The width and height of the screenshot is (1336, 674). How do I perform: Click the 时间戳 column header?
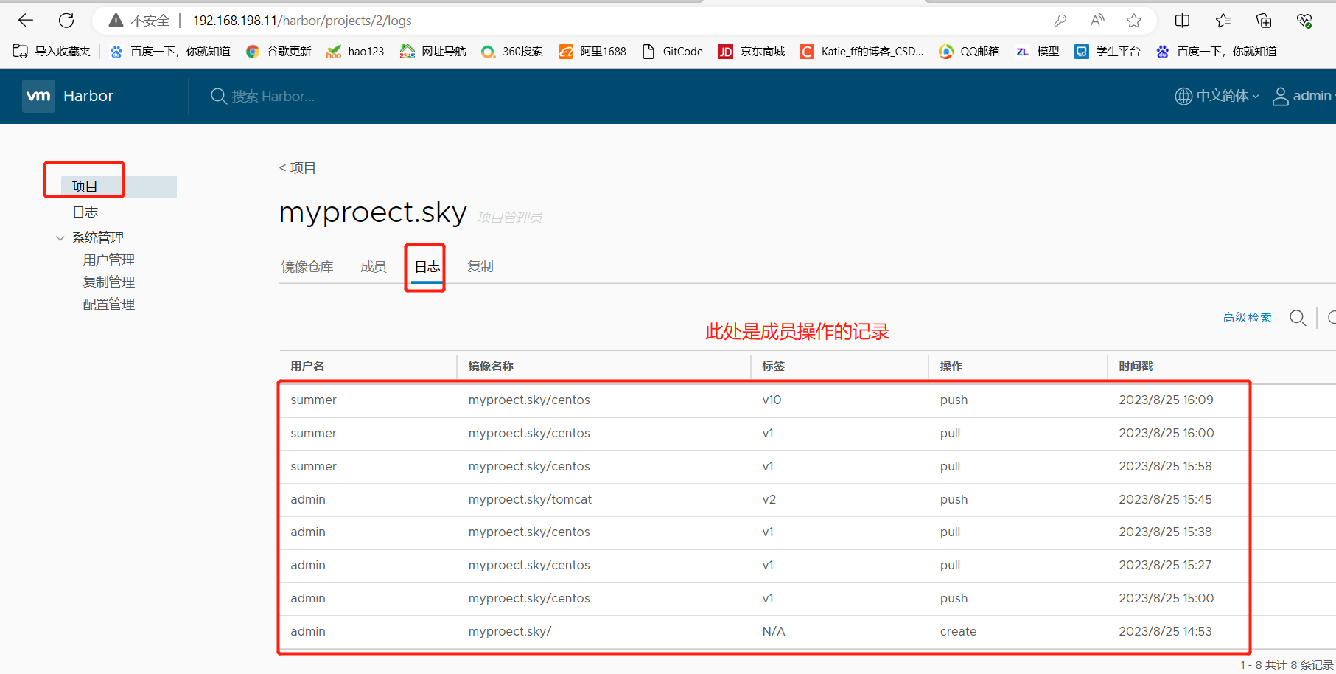(x=1136, y=366)
